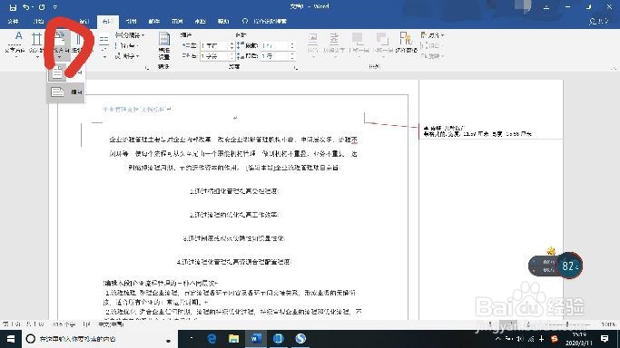The image size is (620, 348).
Task: Select the 布局 (Layout) tab
Action: point(107,21)
